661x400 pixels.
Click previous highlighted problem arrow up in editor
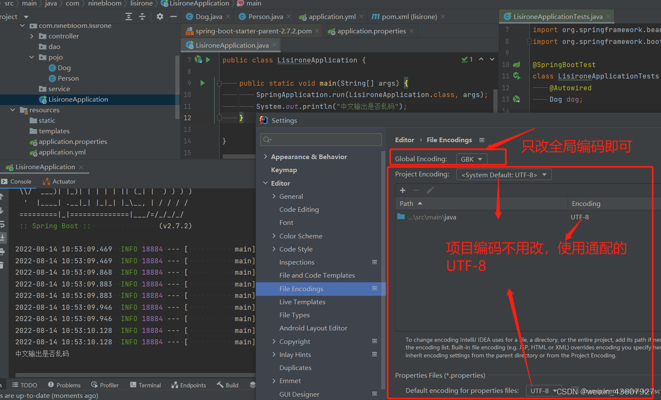click(481, 59)
